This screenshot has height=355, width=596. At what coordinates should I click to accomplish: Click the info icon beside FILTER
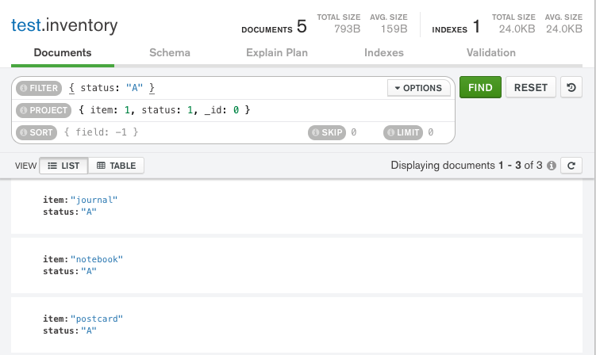coord(22,89)
